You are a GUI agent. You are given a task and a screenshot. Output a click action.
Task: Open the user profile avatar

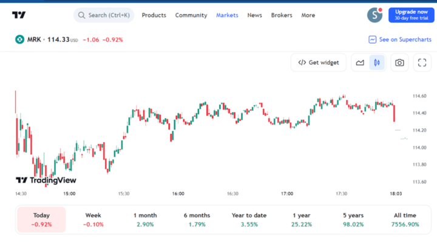[374, 15]
